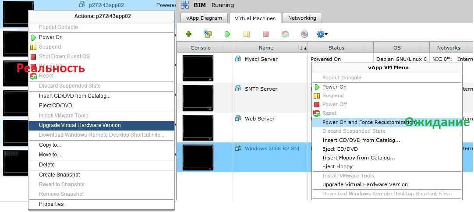Select Create Snapshot menu item
474x212 pixels.
point(101,175)
